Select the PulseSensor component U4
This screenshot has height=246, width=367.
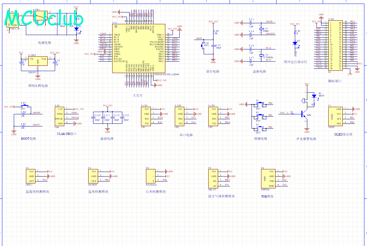[150, 176]
